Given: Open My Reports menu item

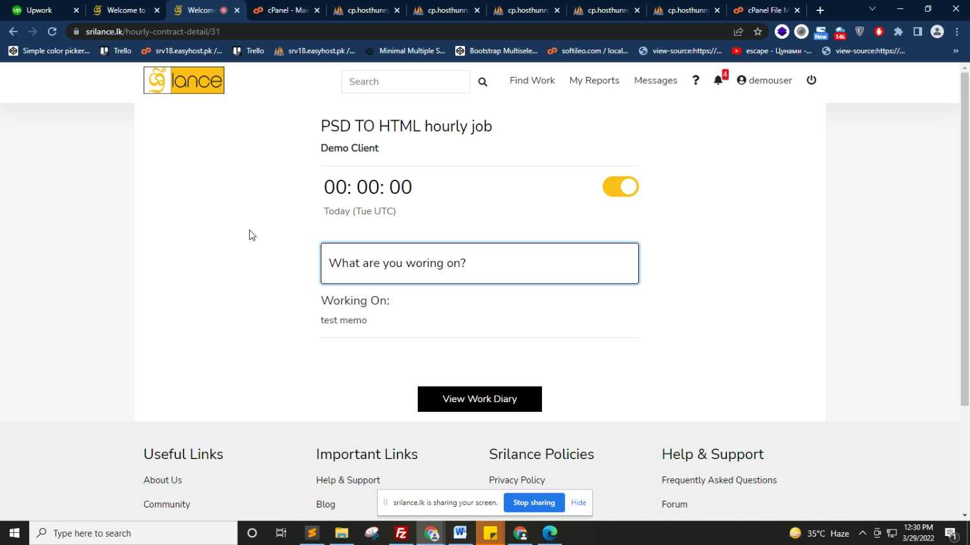Looking at the screenshot, I should [x=594, y=80].
